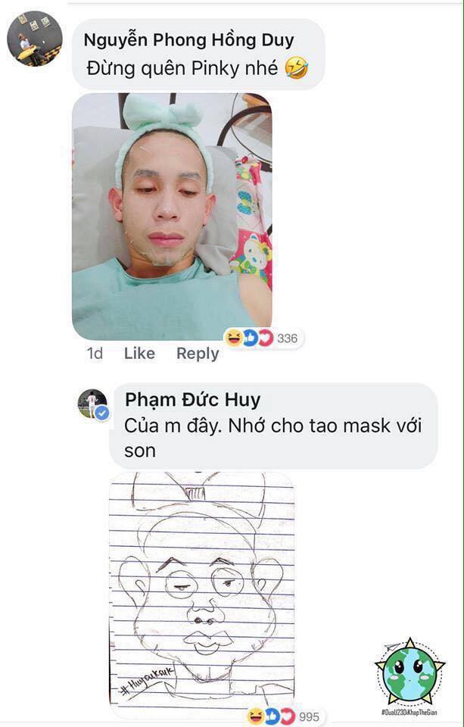The image size is (464, 727).
Task: Show the 995 reactions list
Action: click(309, 717)
